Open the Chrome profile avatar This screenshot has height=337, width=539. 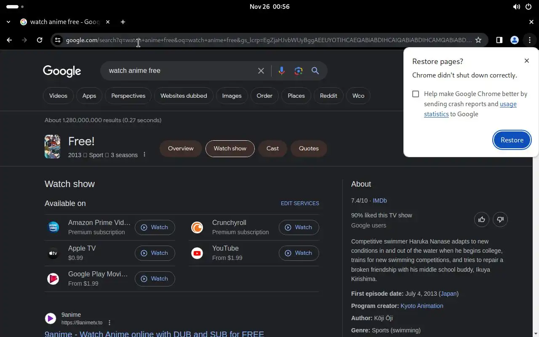tap(515, 40)
